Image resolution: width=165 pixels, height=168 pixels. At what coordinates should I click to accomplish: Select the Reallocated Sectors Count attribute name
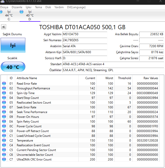point(34,103)
